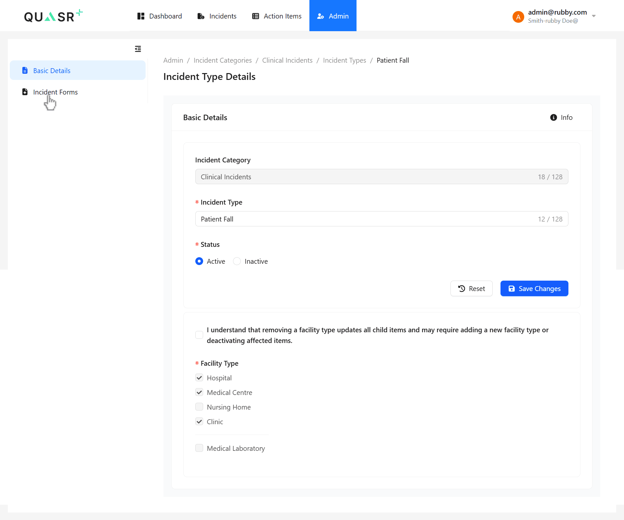Open the Admin navigation tab
The image size is (624, 520).
point(333,16)
